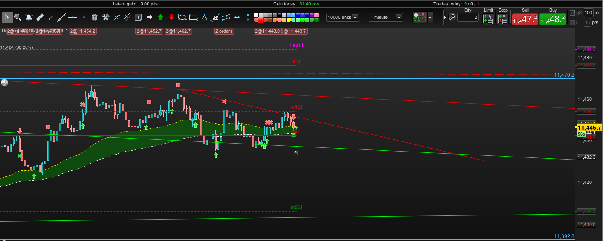
Task: Select the arrow cursor tool
Action: click(7, 17)
